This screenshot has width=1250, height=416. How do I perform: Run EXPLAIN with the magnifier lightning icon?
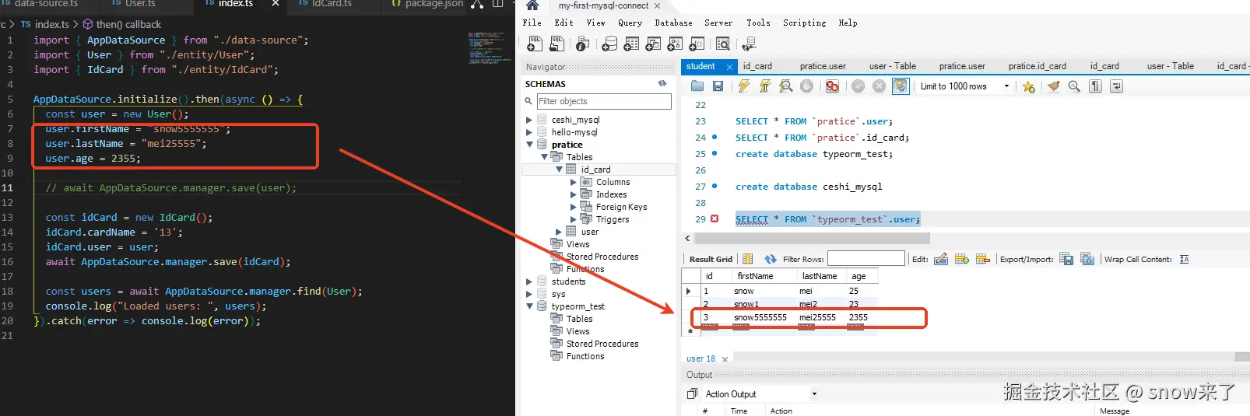point(786,86)
